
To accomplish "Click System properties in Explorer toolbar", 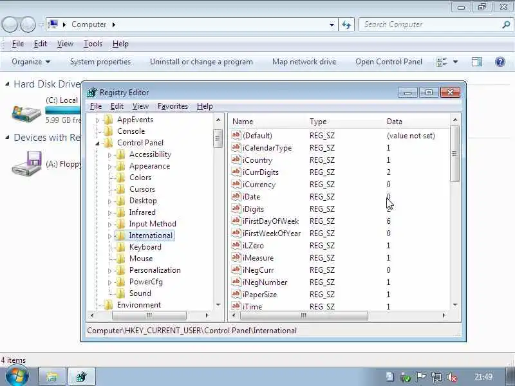I will click(100, 62).
